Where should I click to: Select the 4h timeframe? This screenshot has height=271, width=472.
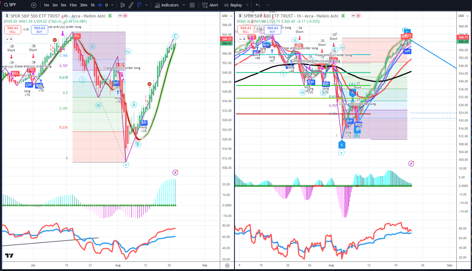(x=100, y=5)
